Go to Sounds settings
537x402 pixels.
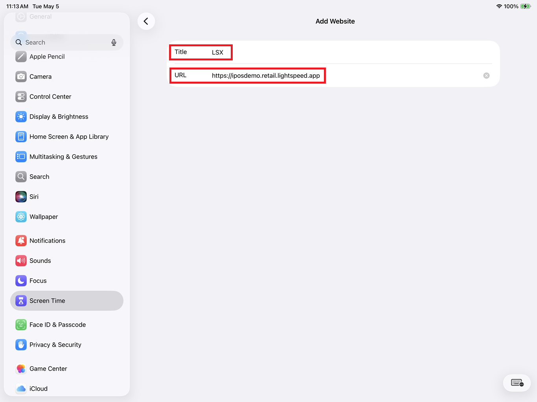click(x=67, y=261)
